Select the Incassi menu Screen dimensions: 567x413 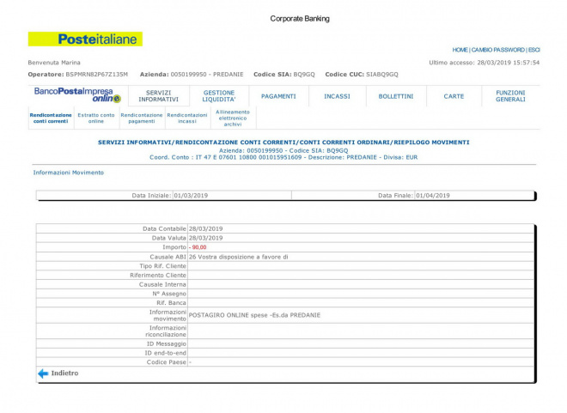tap(337, 96)
